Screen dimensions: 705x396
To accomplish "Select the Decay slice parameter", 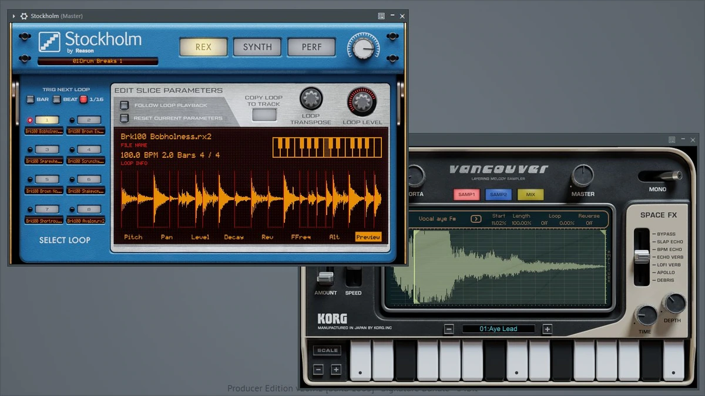I will pos(234,237).
